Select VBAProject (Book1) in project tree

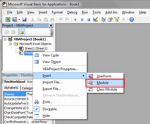[30, 39]
